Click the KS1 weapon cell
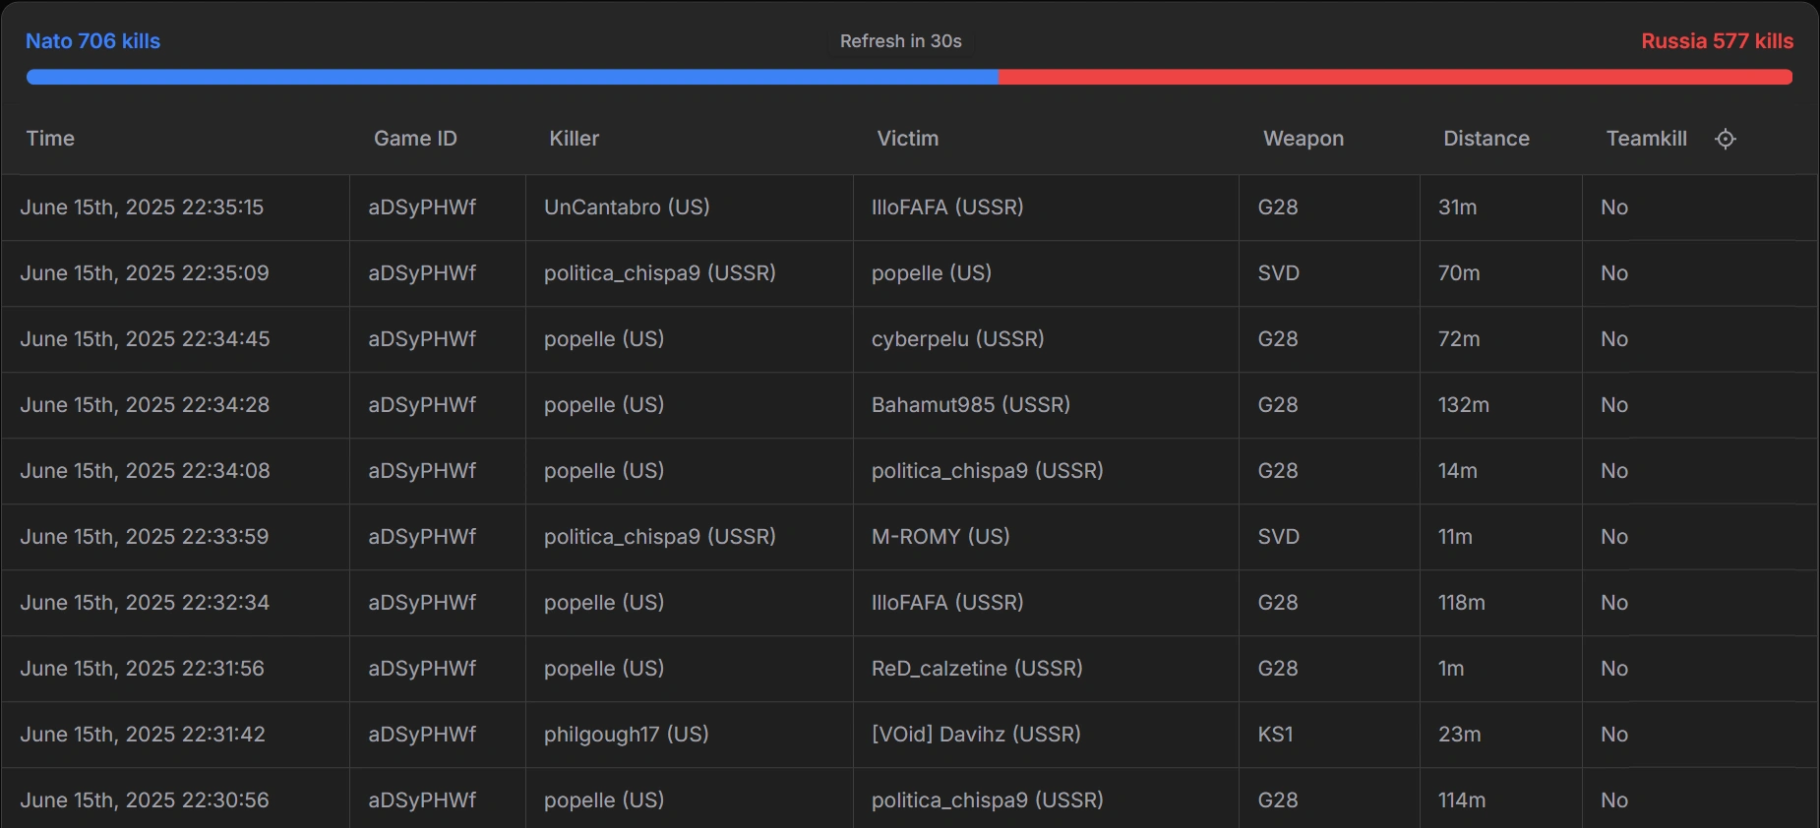Viewport: 1820px width, 828px height. click(1275, 735)
